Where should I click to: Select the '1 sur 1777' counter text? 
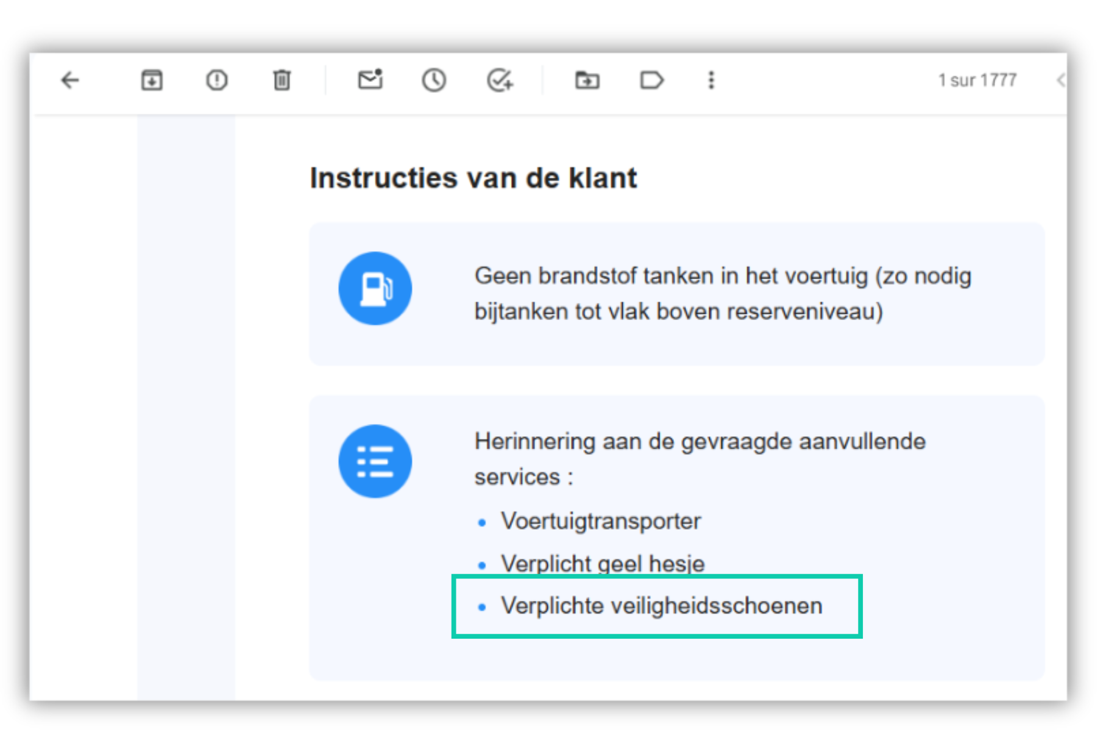point(977,80)
